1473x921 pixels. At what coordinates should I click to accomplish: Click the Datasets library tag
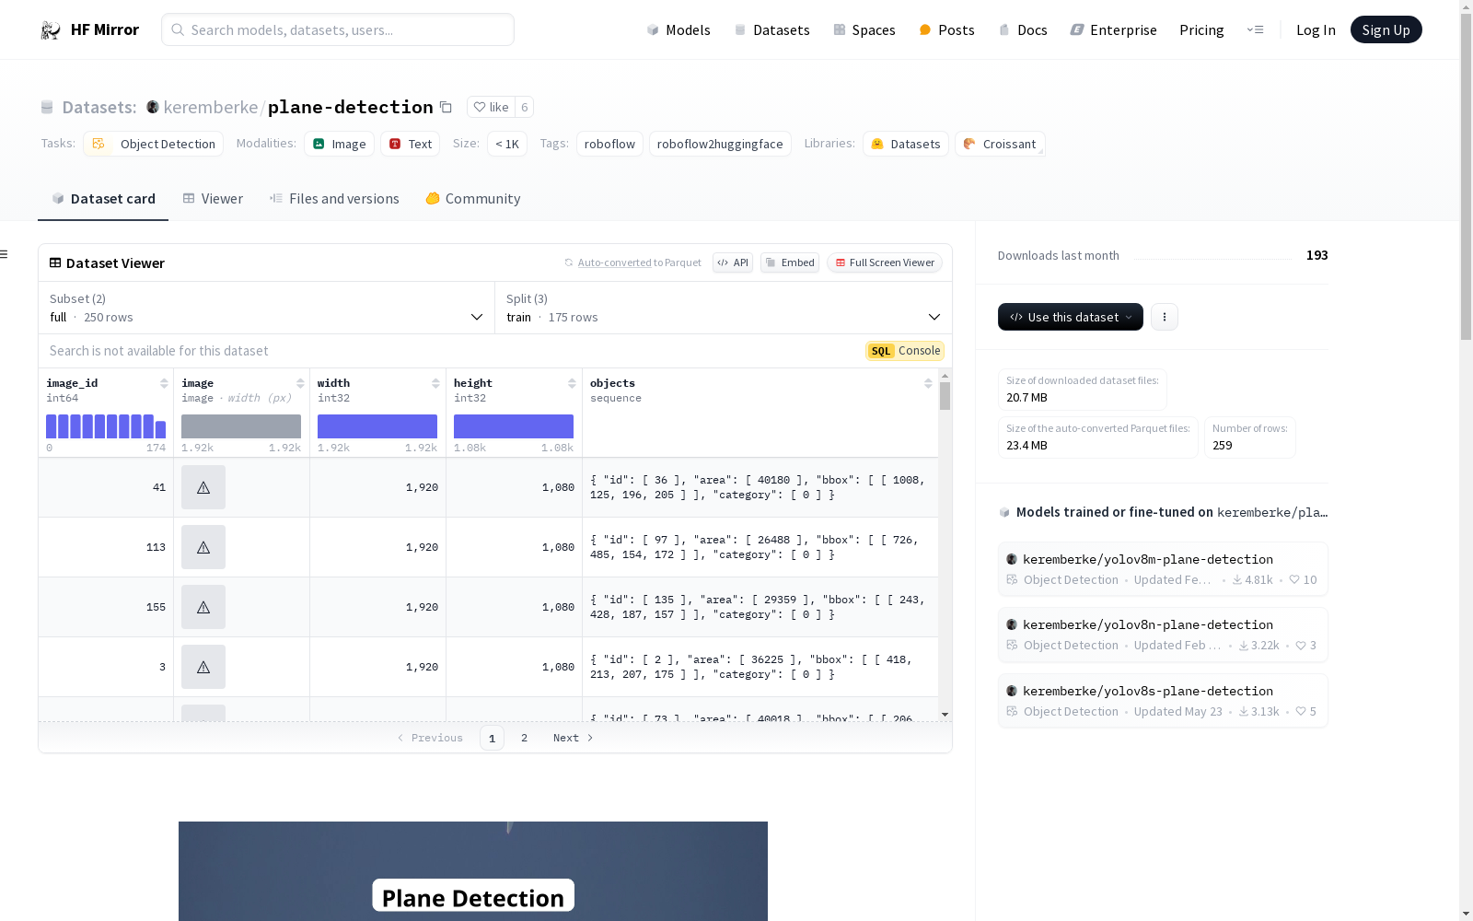pyautogui.click(x=905, y=144)
